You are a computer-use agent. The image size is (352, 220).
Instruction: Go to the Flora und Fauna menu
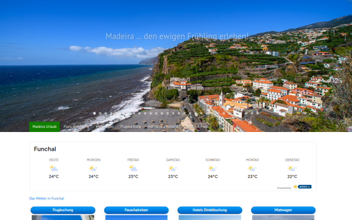(76, 127)
